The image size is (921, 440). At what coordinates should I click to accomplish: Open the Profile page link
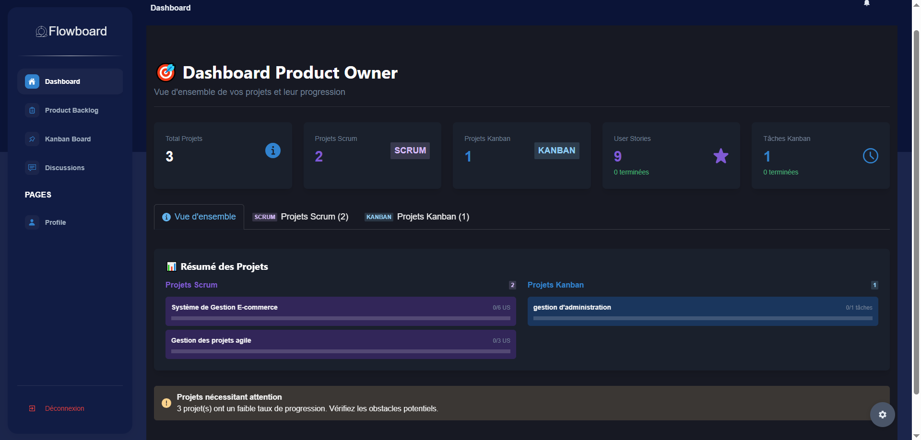(70, 222)
